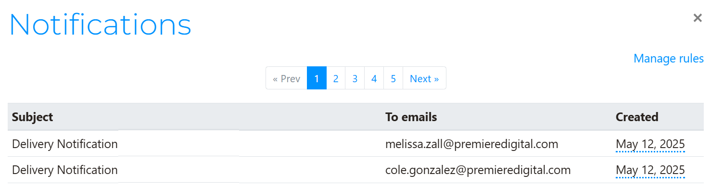Open the Manage rules link
This screenshot has height=187, width=711.
pos(669,59)
